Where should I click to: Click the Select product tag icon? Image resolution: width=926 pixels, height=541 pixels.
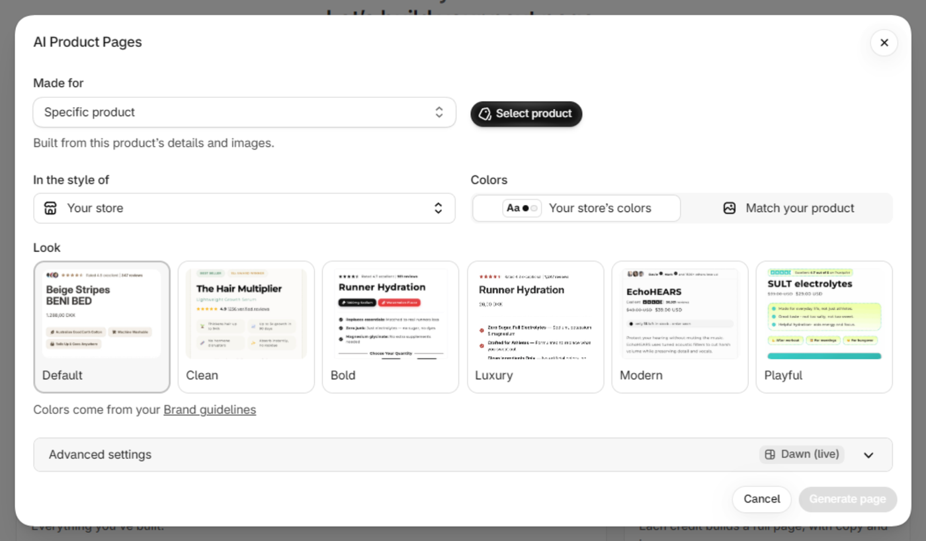coord(485,114)
